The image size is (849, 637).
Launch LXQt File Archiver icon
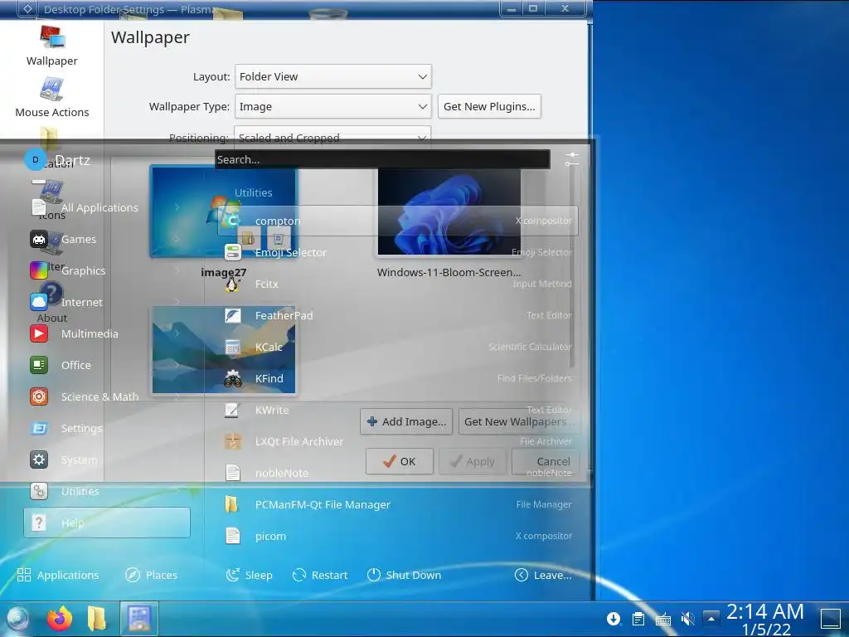tap(233, 441)
